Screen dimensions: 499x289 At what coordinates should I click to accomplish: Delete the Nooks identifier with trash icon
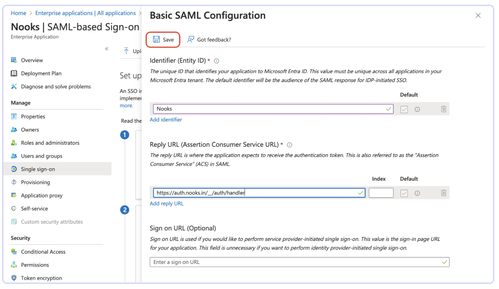(444, 109)
